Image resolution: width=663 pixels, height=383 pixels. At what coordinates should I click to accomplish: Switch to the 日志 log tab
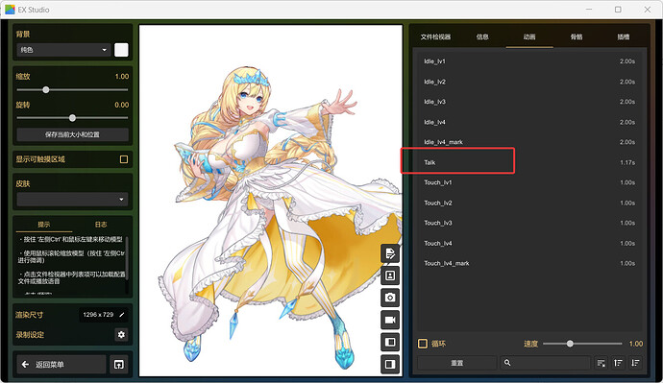101,225
